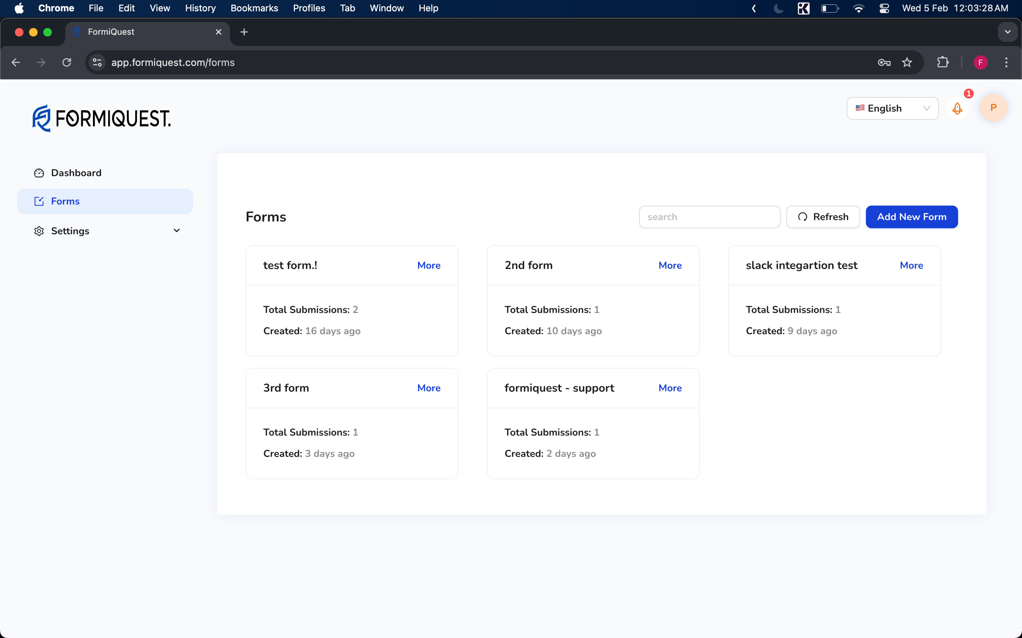Click the Wi-Fi status icon

point(858,8)
